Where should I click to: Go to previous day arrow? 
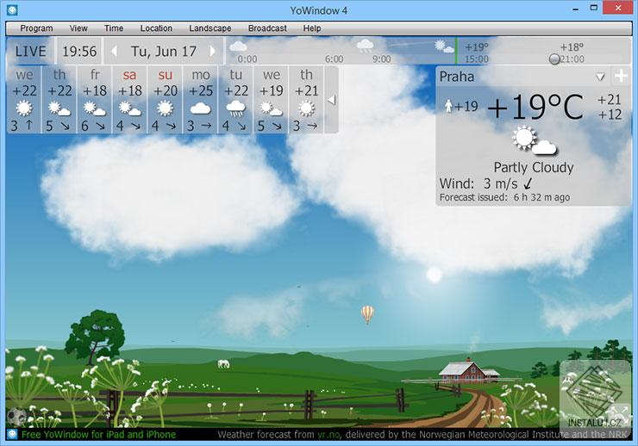pyautogui.click(x=114, y=51)
